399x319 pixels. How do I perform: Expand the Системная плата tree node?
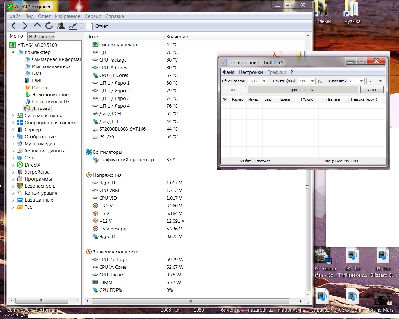click(x=13, y=116)
